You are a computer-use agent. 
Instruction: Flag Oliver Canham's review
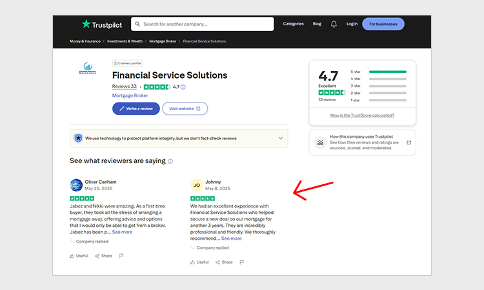click(121, 256)
